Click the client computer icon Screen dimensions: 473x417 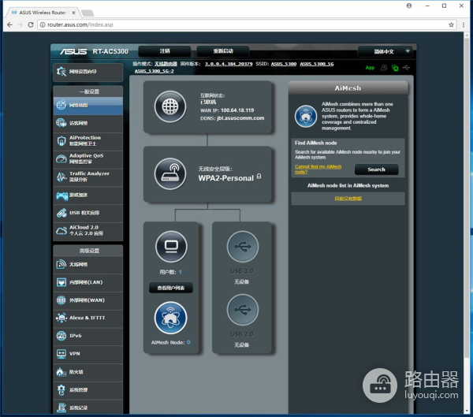tap(170, 247)
